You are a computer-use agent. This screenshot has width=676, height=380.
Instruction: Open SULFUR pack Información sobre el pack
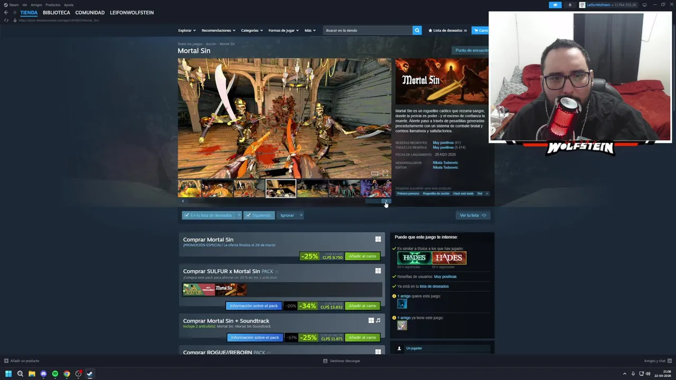click(x=253, y=306)
